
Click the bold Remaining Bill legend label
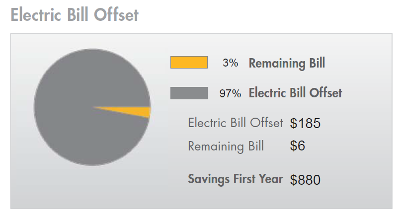coord(287,63)
